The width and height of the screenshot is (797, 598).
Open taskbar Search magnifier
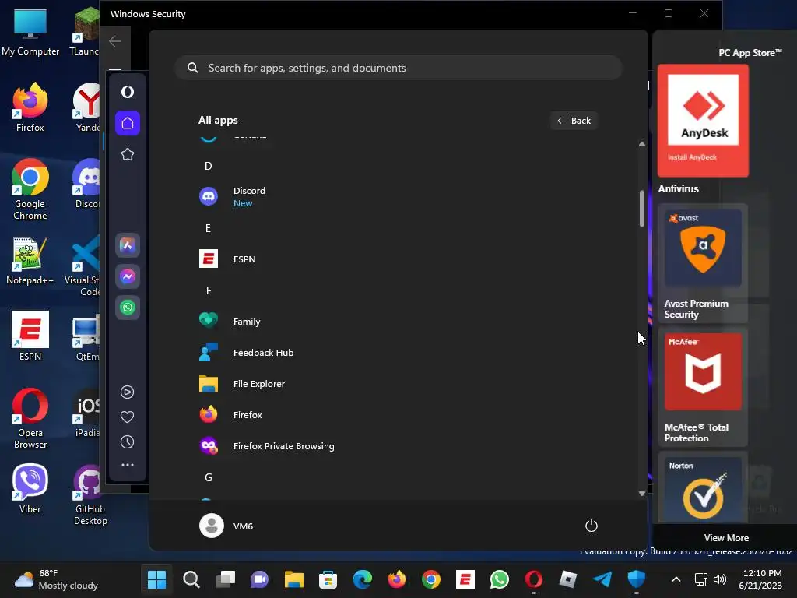pos(191,579)
